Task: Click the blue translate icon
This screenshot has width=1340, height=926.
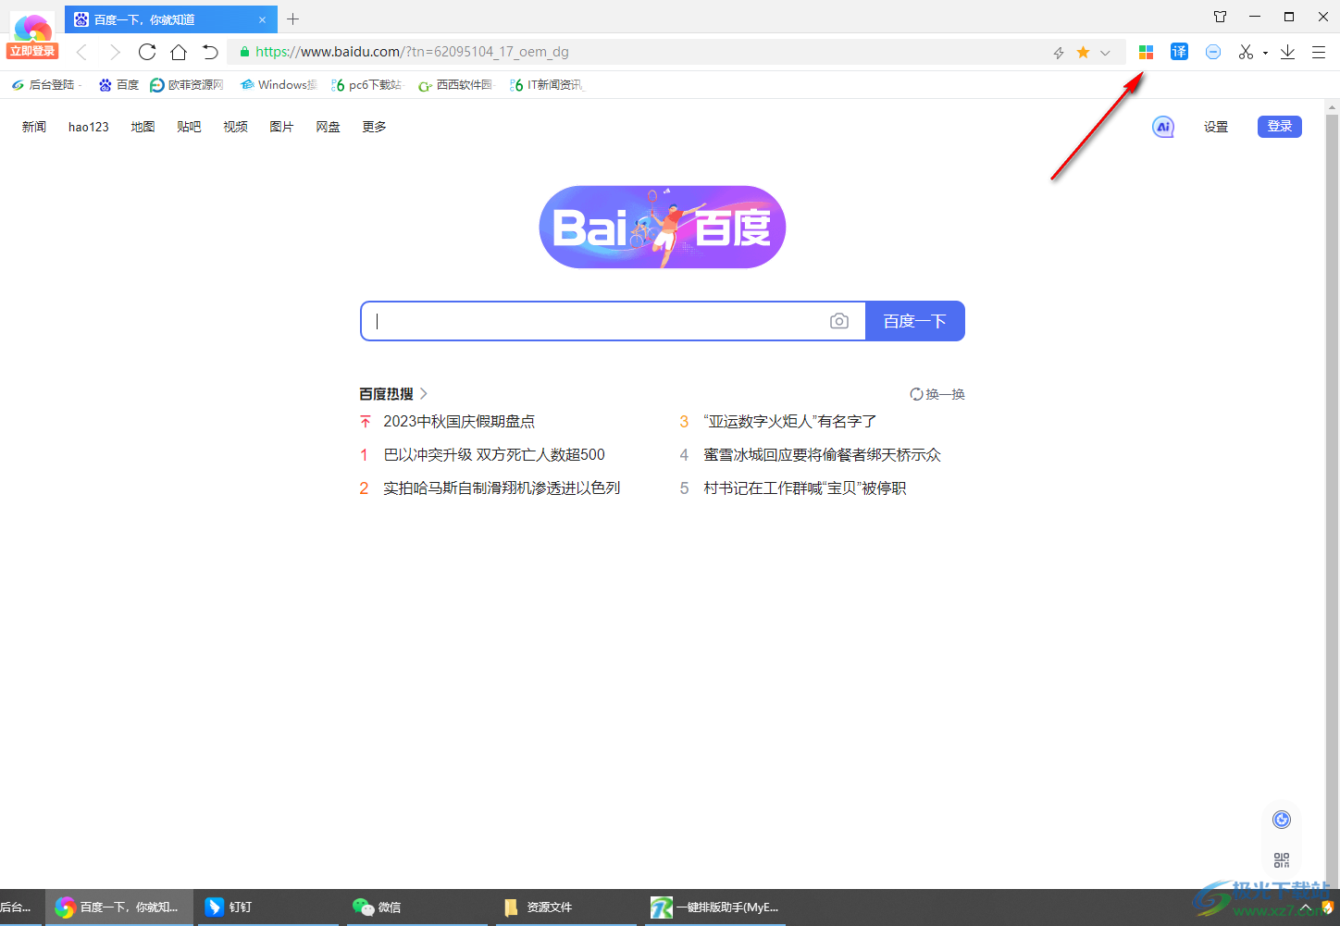Action: coord(1179,52)
